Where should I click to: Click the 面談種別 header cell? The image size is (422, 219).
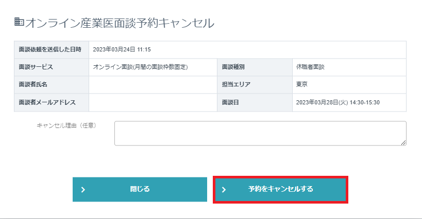click(x=235, y=67)
